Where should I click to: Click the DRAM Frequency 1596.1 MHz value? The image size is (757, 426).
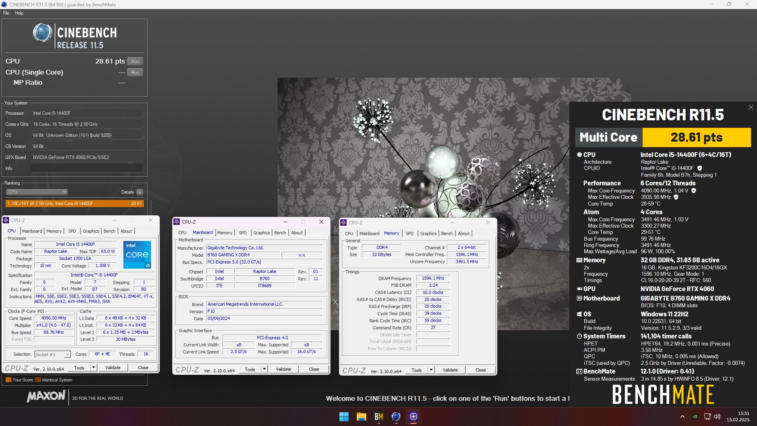pos(433,278)
